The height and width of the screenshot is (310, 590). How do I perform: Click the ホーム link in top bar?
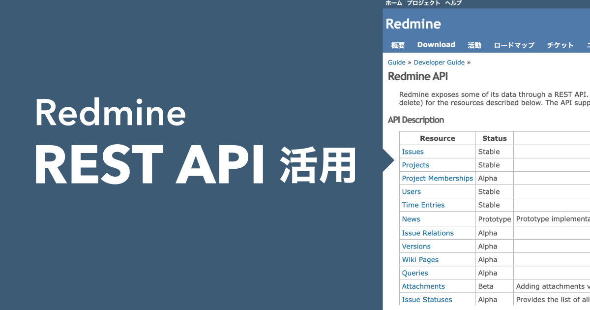tap(393, 3)
